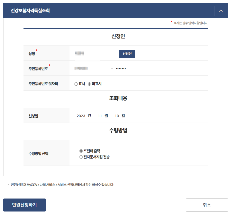The height and width of the screenshot is (213, 231).
Task: Click the blue 신청인 lookup button
Action: 127,53
